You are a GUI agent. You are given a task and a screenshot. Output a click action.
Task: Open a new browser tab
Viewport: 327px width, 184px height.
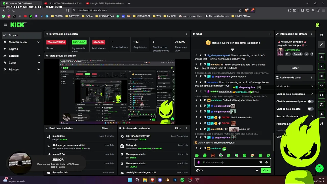129,3
